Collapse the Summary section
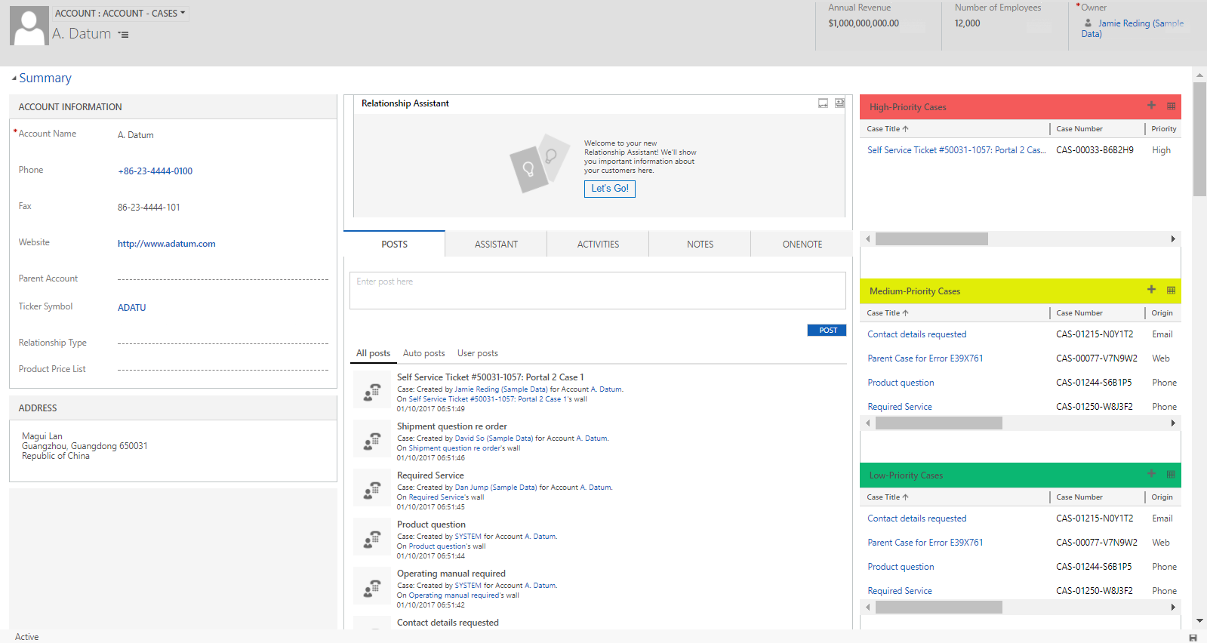 14,78
